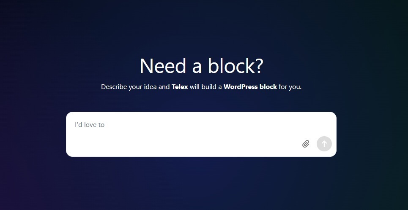Open the file upload via the paperclip
Screen dimensions: 408x210
[x=306, y=144]
